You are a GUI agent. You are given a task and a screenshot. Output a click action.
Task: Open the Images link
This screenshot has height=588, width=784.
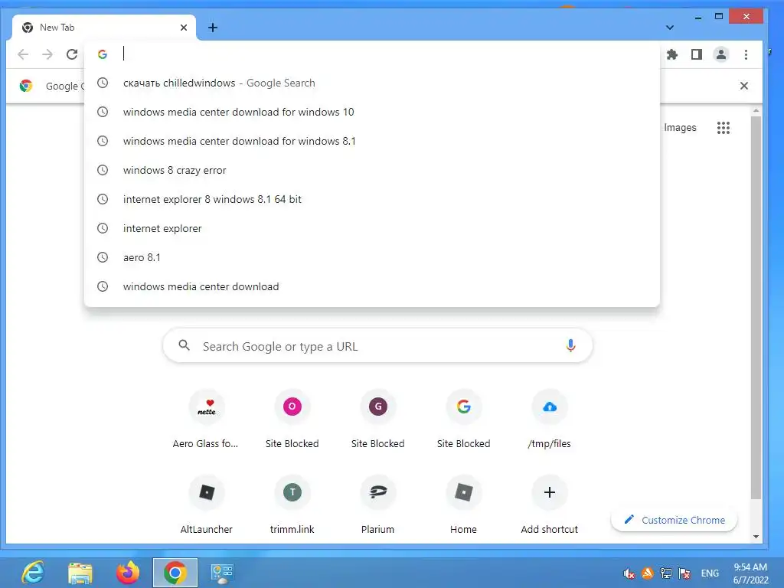(x=680, y=128)
